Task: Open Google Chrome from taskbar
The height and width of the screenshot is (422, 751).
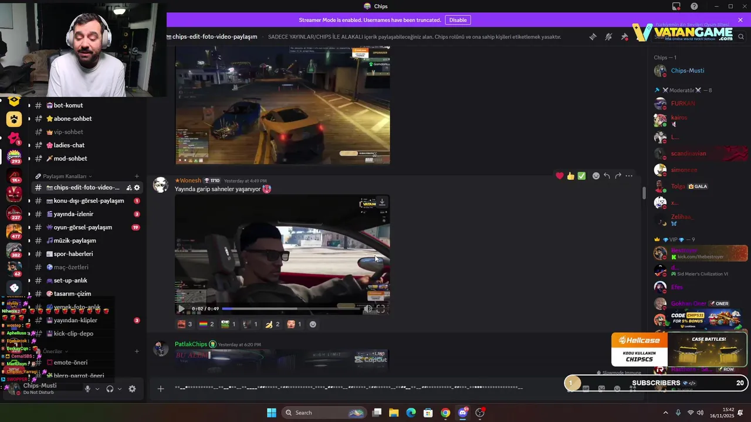Action: tap(445, 413)
